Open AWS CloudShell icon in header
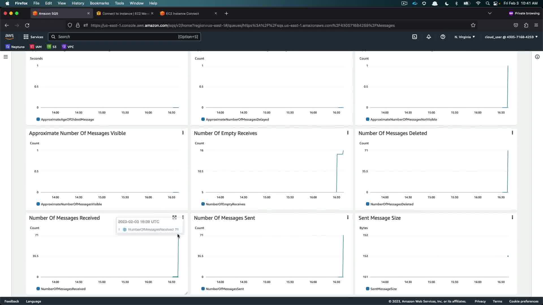543x305 pixels. click(415, 37)
